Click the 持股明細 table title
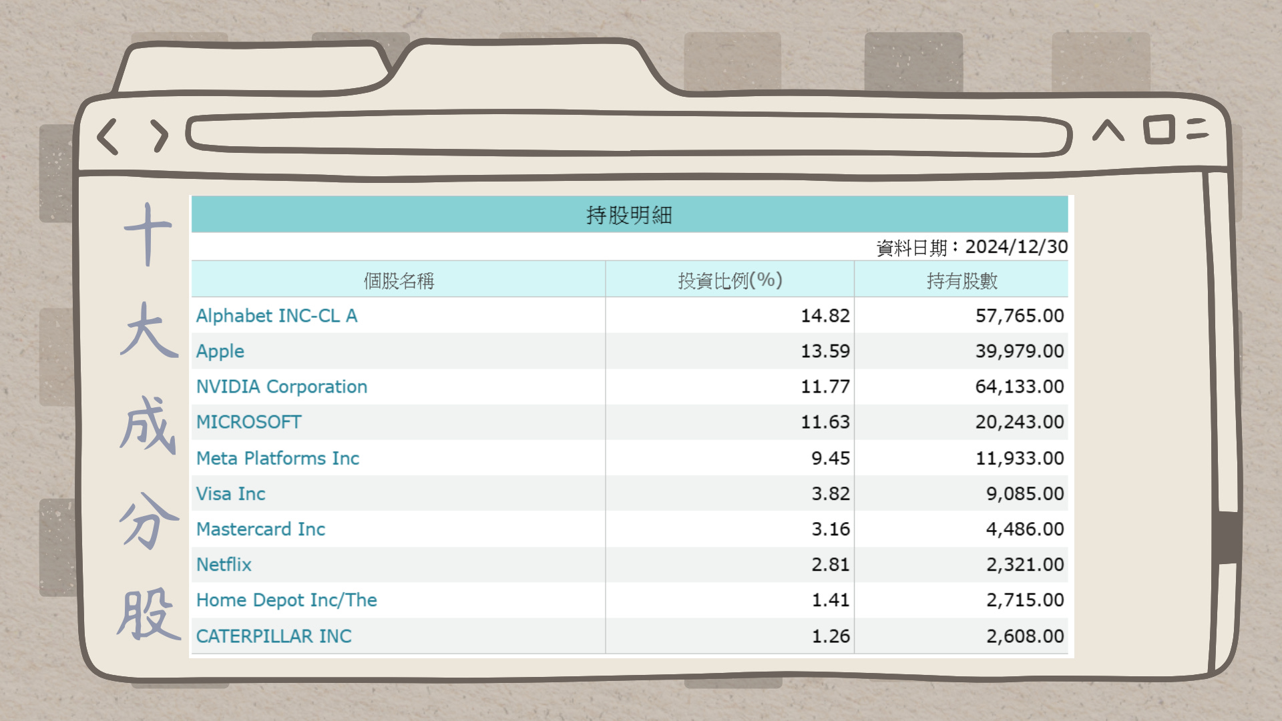 630,215
